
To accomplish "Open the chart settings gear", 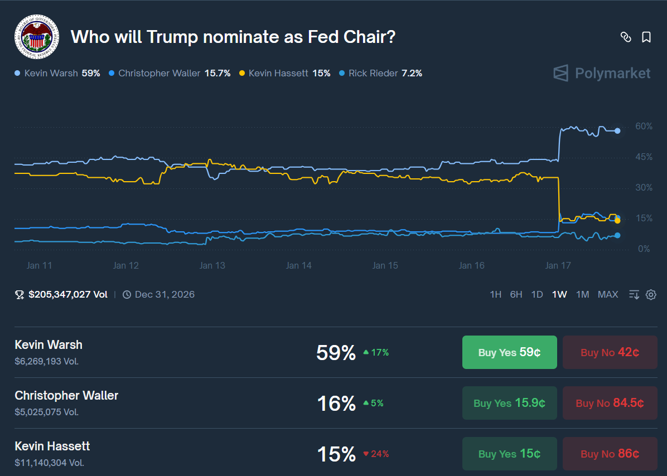I will 651,294.
